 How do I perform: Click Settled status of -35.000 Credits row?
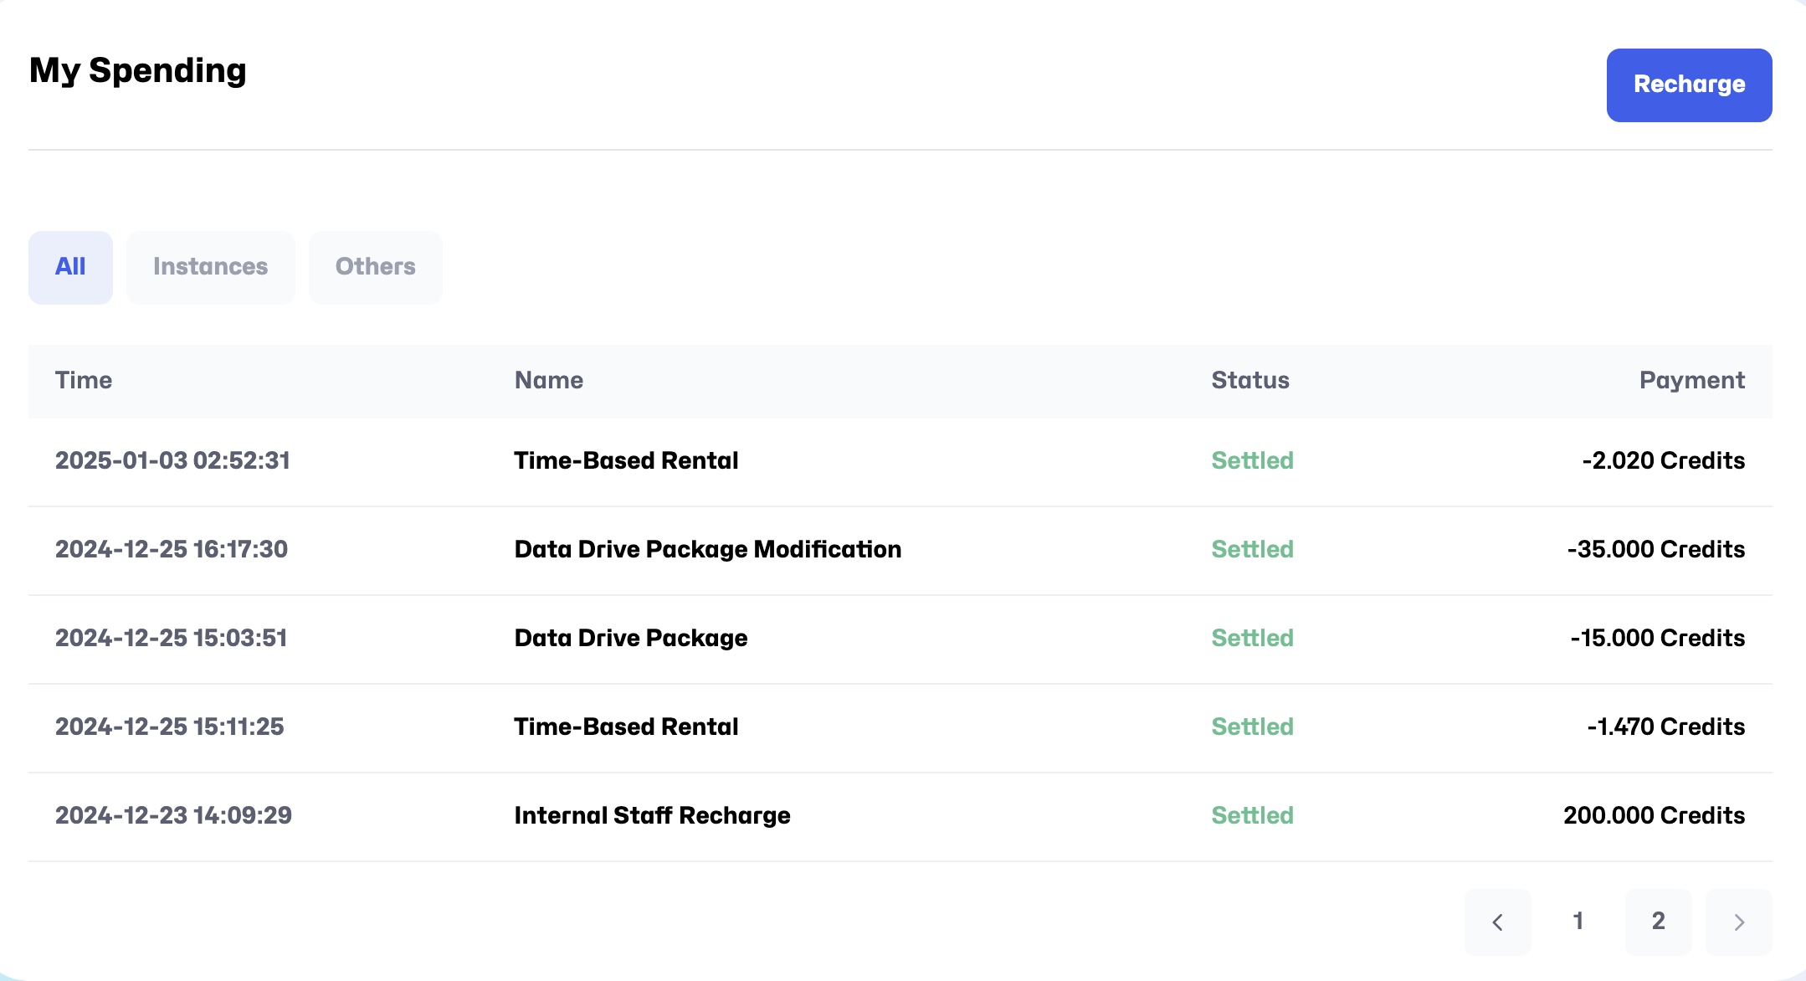pyautogui.click(x=1252, y=550)
